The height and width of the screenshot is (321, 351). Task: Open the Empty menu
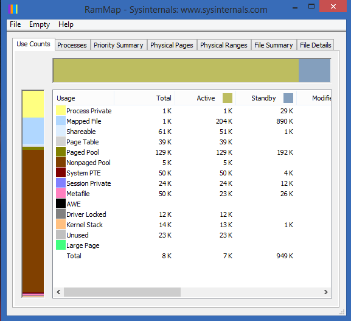[40, 24]
